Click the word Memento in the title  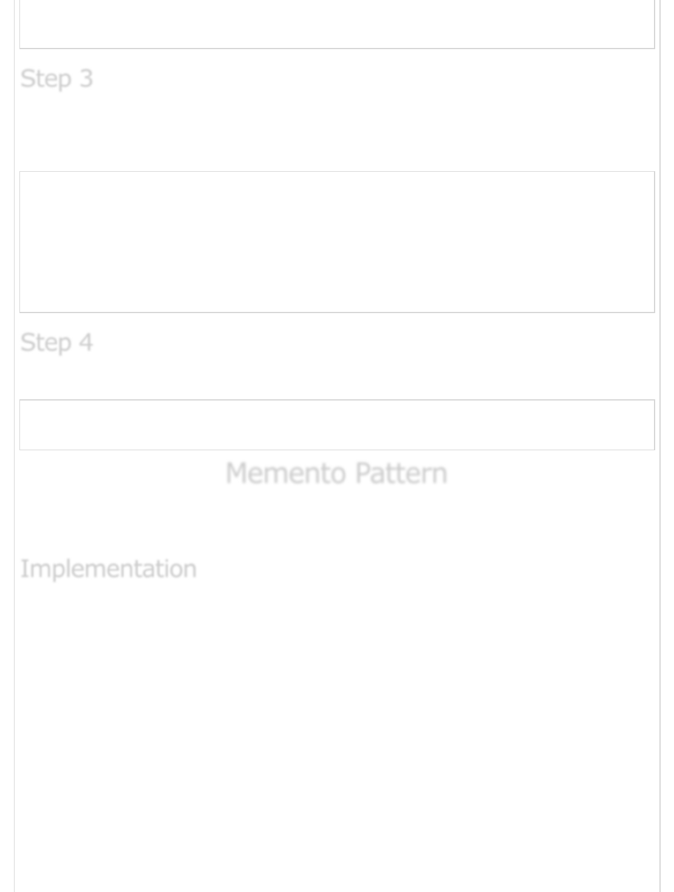click(286, 473)
